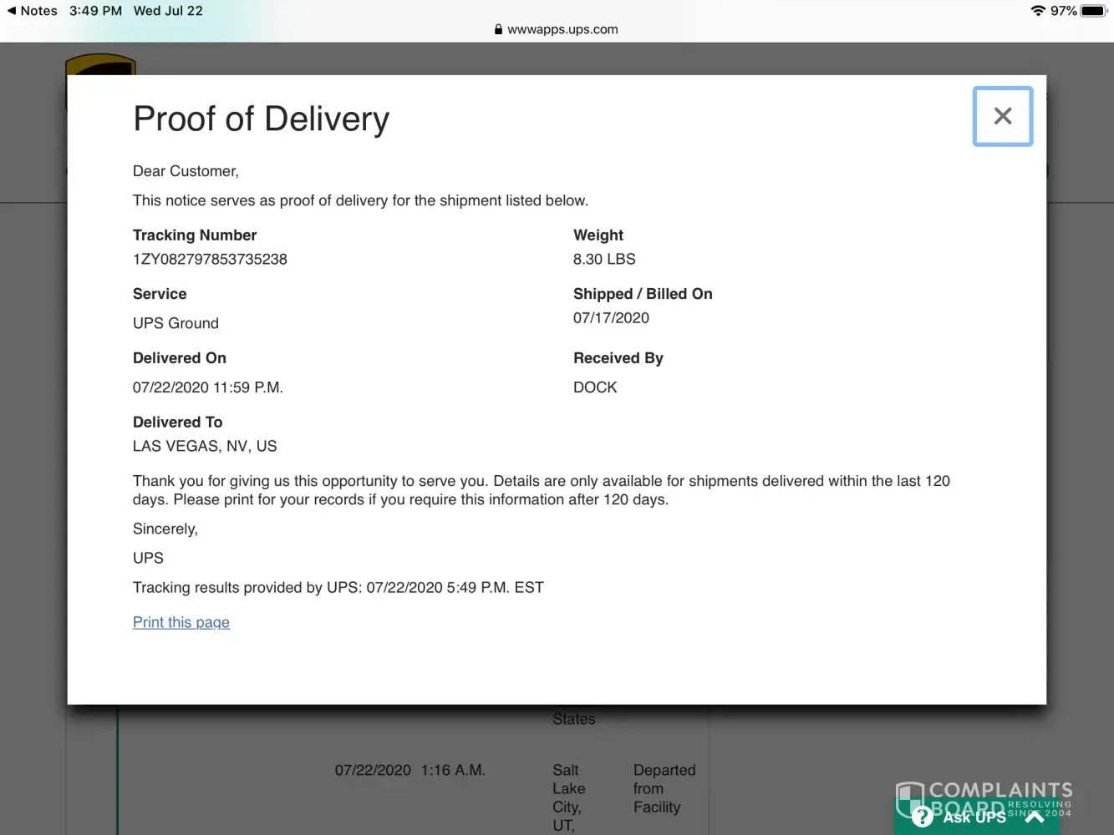Click the Tracking Number label
This screenshot has width=1114, height=835.
click(195, 235)
